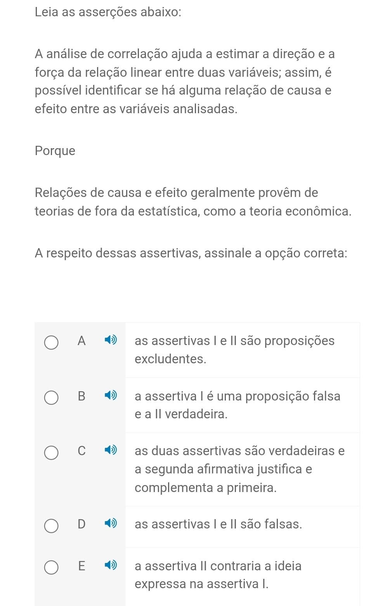Click the letter D option label

(x=81, y=524)
